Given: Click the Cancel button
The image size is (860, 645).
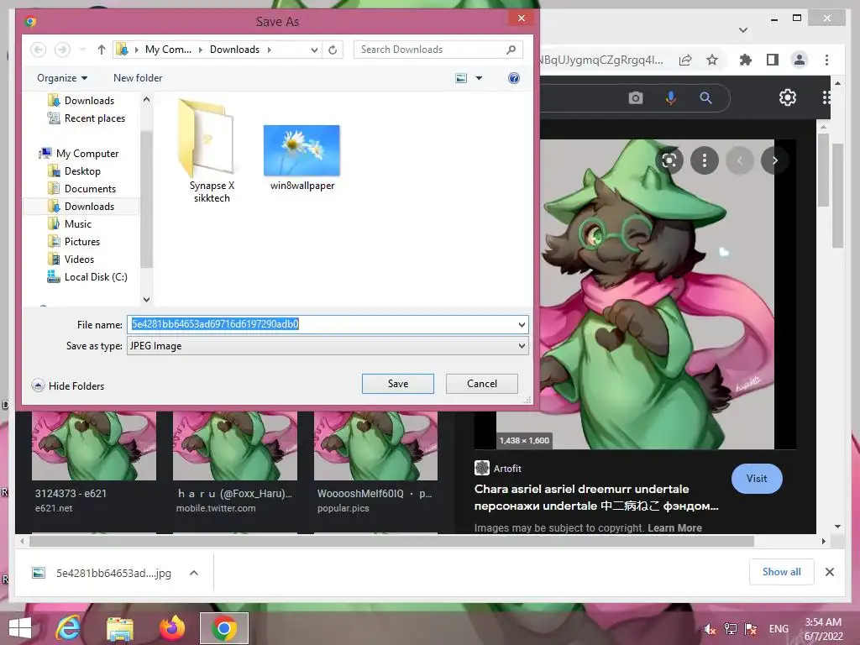Looking at the screenshot, I should tap(481, 383).
